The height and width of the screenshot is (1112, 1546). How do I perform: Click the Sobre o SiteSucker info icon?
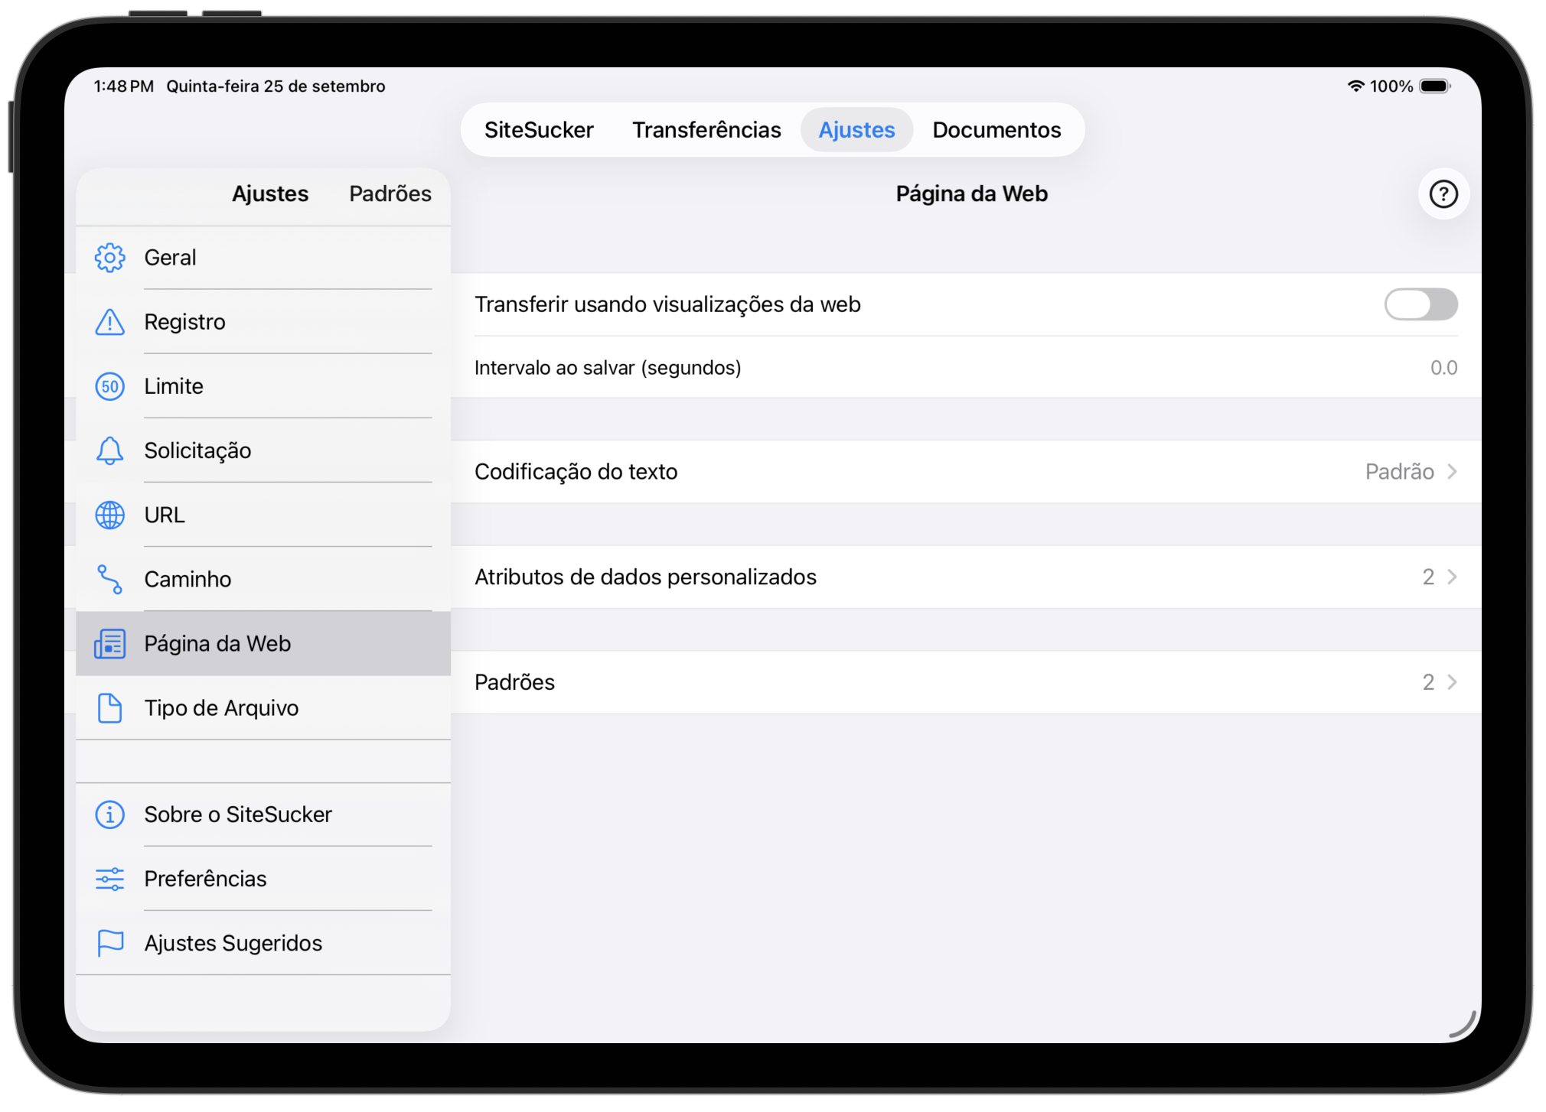click(x=109, y=814)
